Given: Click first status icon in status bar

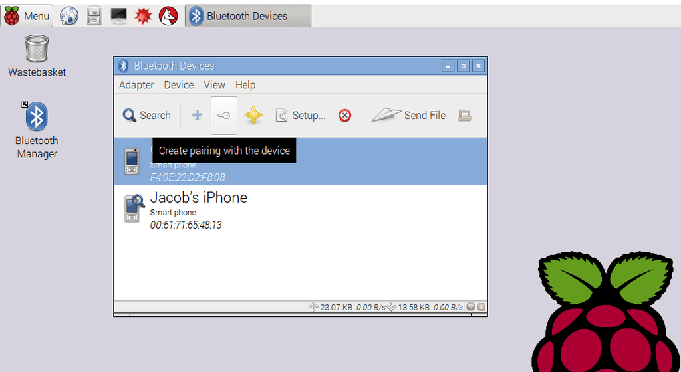Looking at the screenshot, I should (x=470, y=307).
